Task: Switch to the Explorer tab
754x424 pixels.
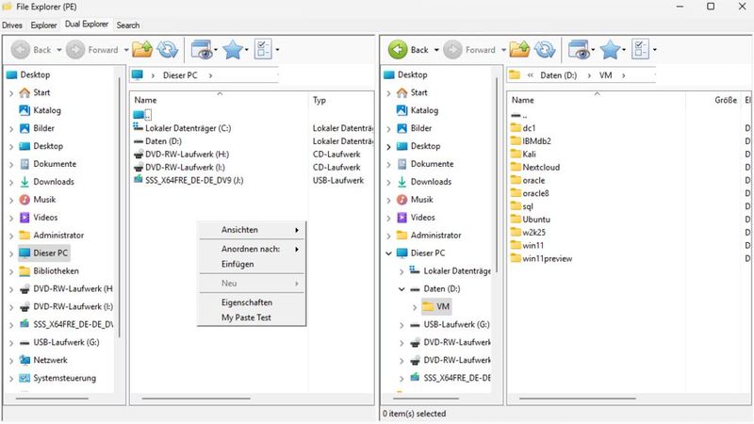Action: coord(43,25)
